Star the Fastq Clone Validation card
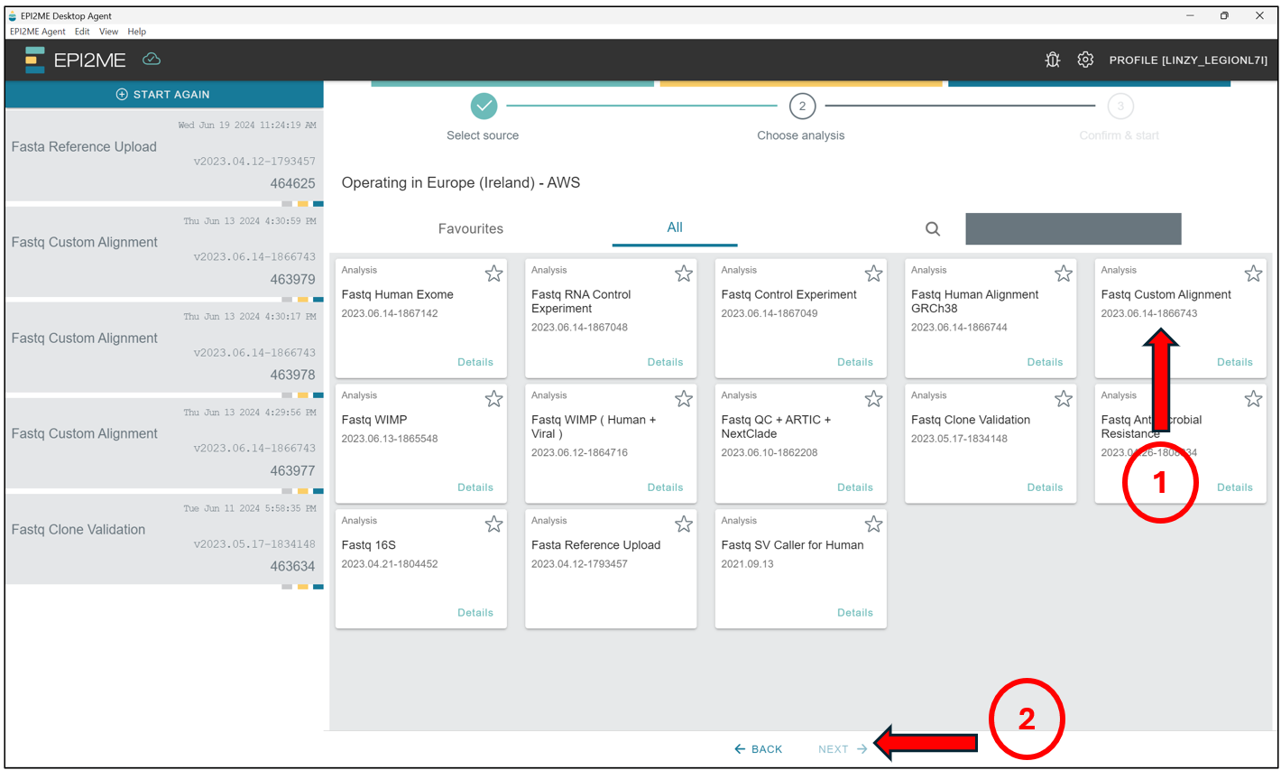 1064,399
